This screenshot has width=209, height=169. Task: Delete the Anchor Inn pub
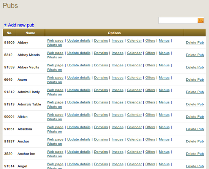click(195, 154)
